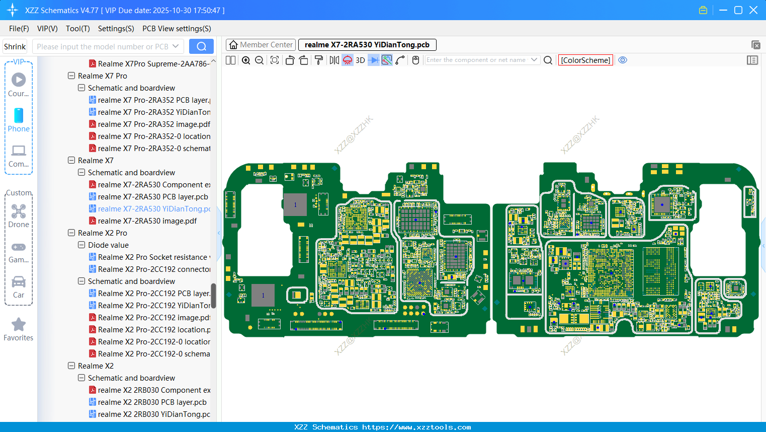Open the PCB View settings menu
Viewport: 766px width, 432px height.
(x=177, y=29)
